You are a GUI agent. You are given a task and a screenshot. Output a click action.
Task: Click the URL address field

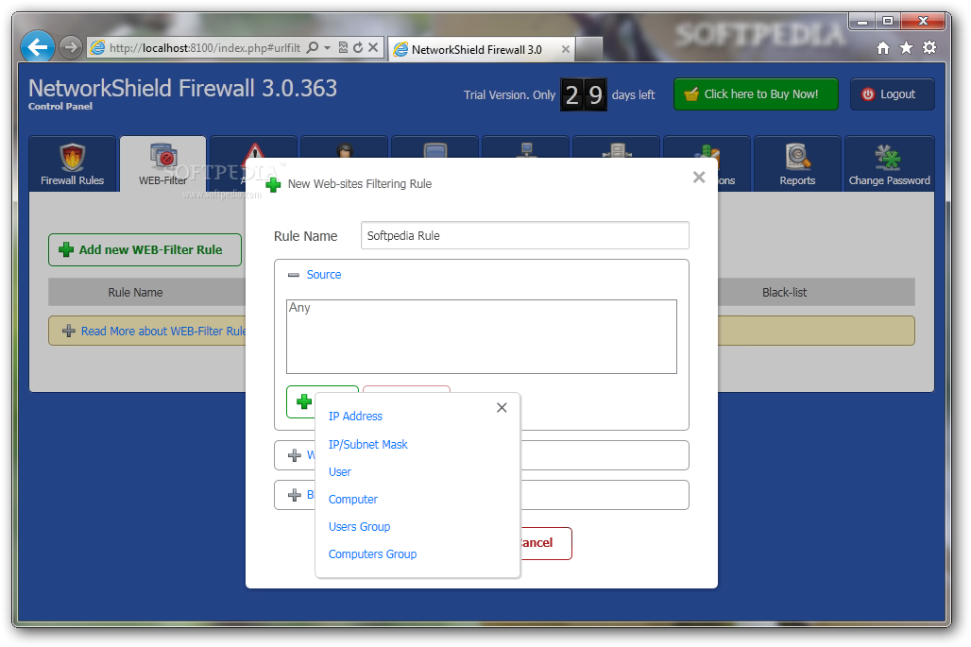pos(205,47)
